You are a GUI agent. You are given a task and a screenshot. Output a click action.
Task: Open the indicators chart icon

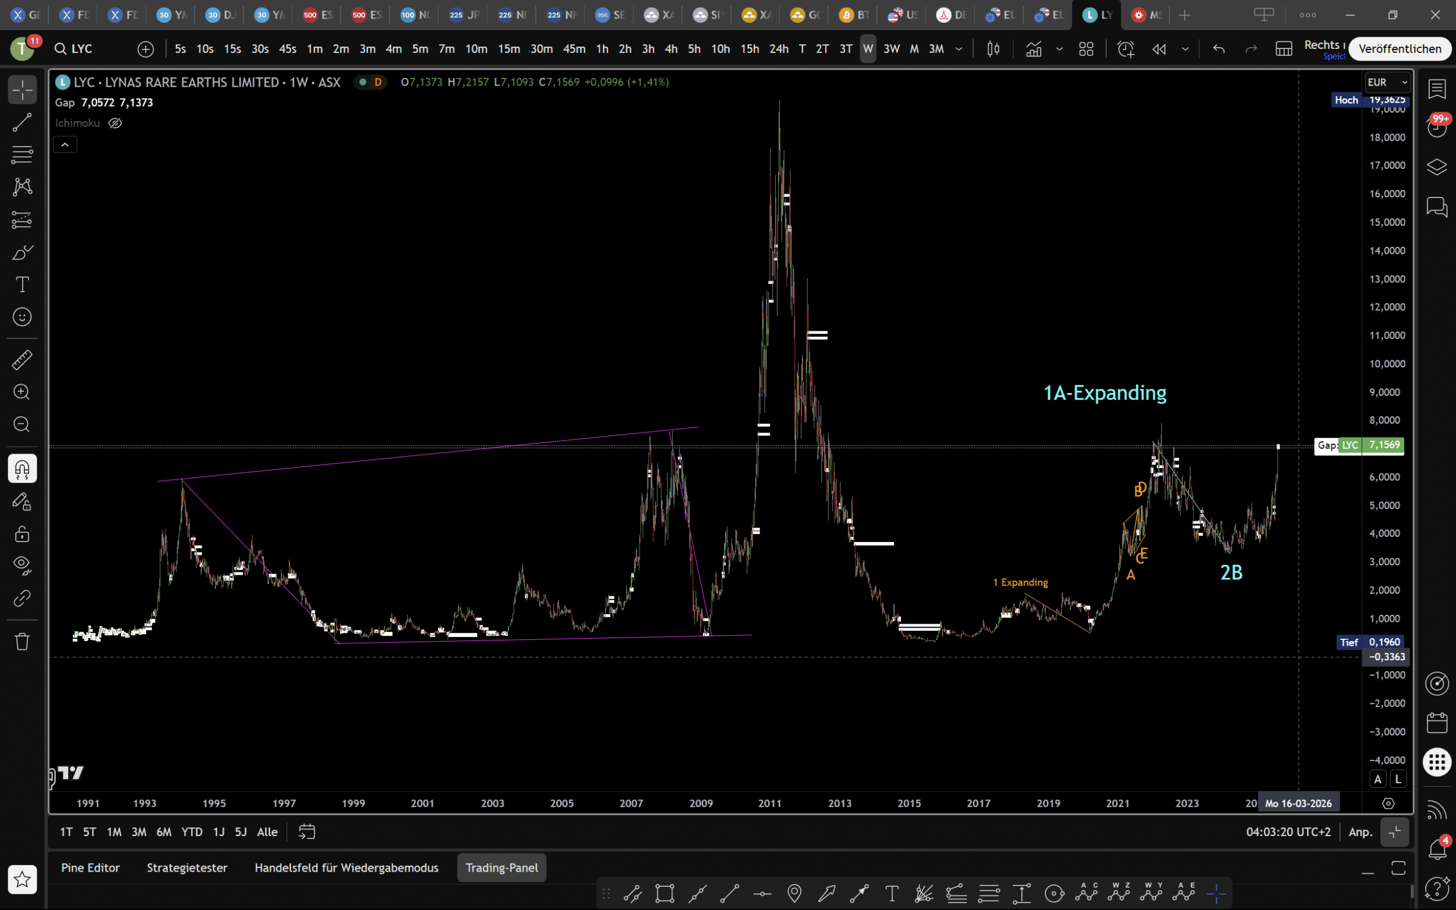click(x=1034, y=49)
